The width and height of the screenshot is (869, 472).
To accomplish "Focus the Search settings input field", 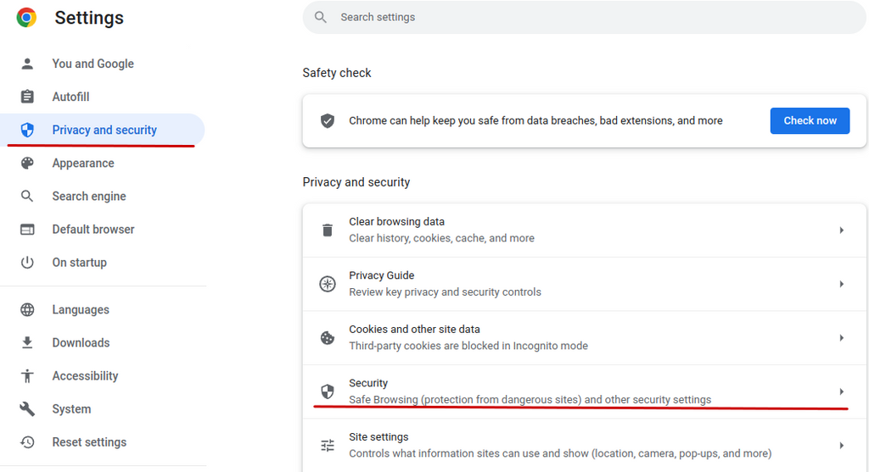I will coord(584,17).
